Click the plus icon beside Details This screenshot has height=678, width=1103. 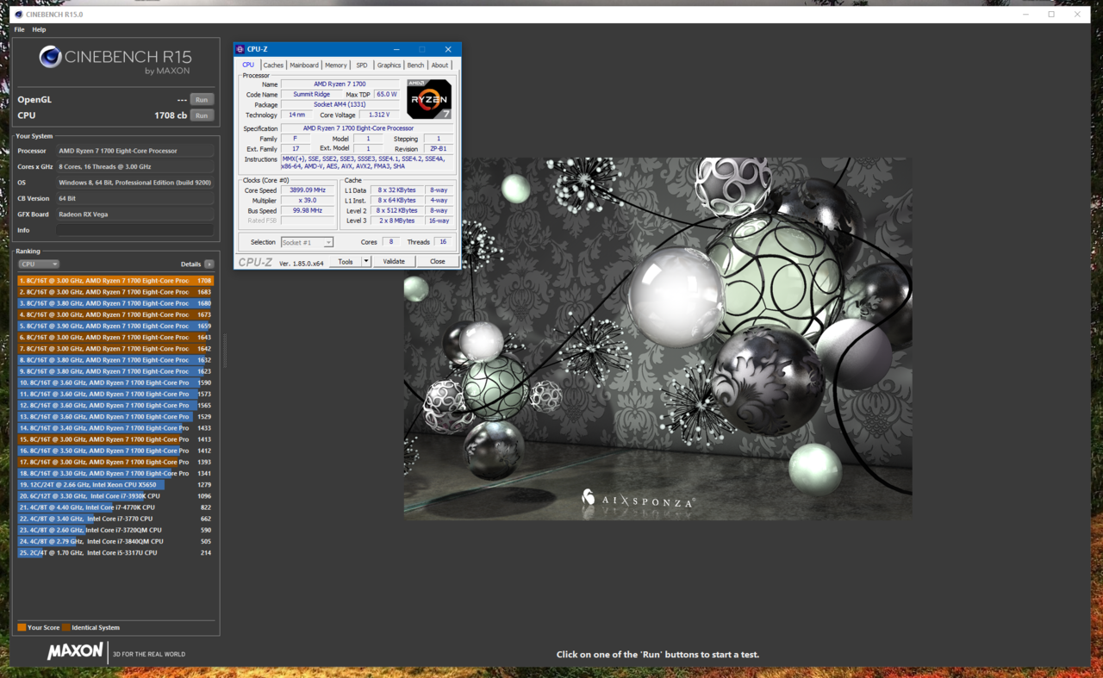209,264
